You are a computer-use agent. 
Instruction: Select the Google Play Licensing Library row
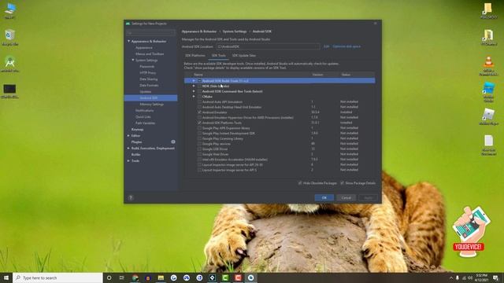click(x=280, y=138)
